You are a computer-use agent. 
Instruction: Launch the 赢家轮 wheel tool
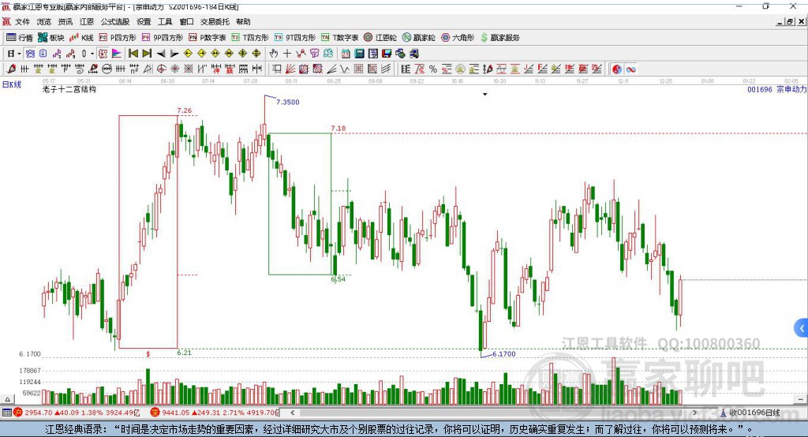[418, 38]
